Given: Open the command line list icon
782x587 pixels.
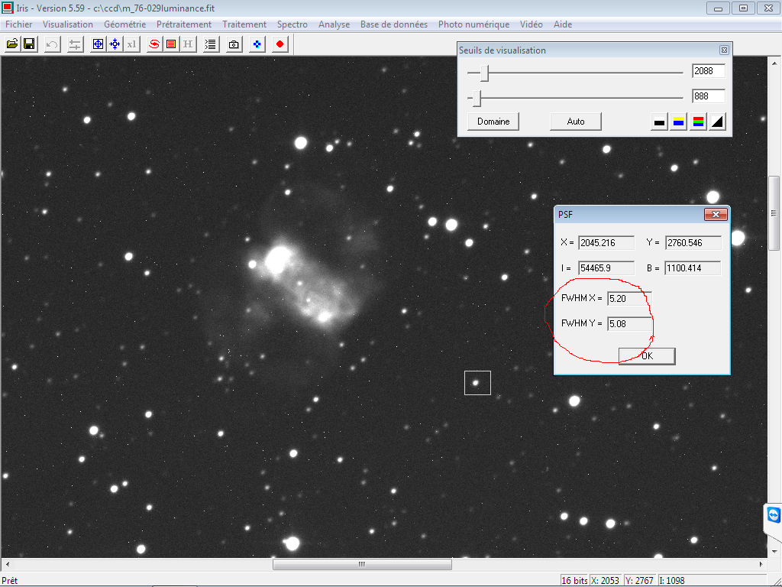Looking at the screenshot, I should pos(211,44).
